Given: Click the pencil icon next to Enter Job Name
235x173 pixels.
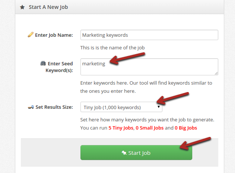Looking at the screenshot, I should pos(31,35).
